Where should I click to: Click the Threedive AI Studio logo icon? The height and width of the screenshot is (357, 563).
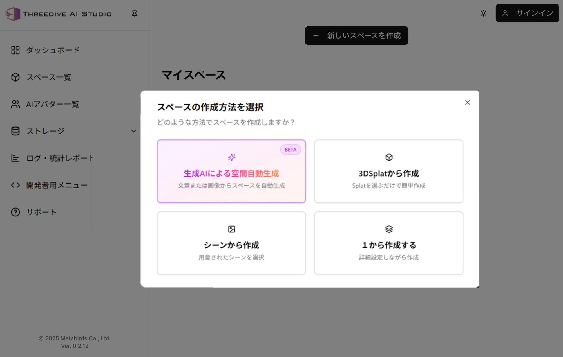13,14
